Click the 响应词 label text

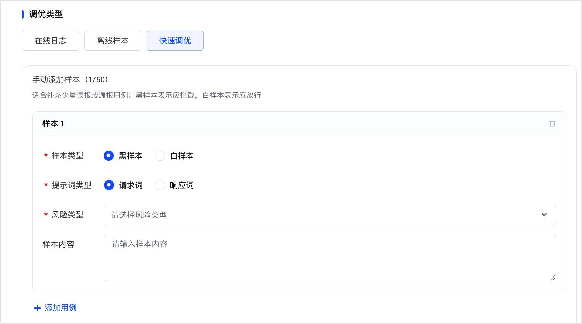182,185
